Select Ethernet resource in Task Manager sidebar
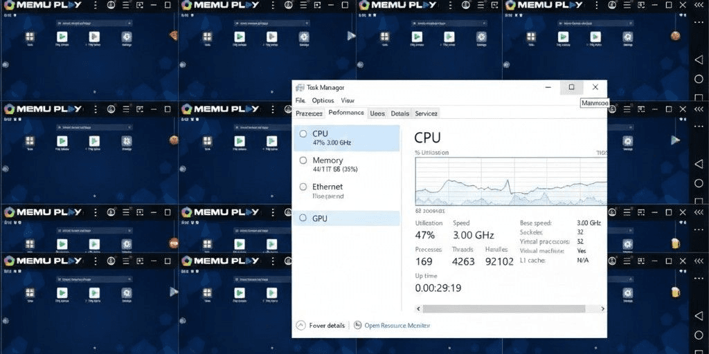This screenshot has width=709, height=354. pyautogui.click(x=346, y=191)
